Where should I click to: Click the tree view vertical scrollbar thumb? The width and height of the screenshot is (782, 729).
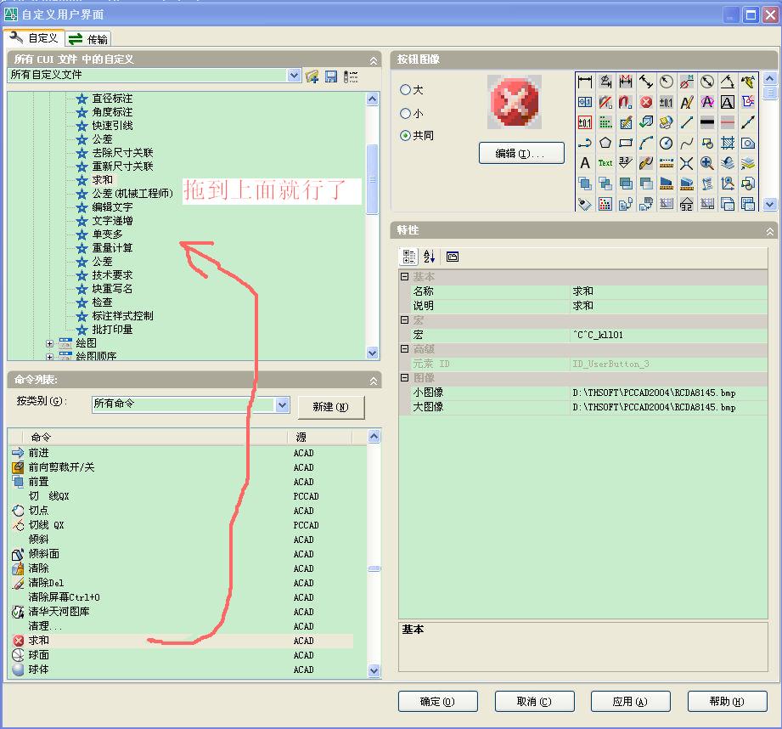(372, 179)
